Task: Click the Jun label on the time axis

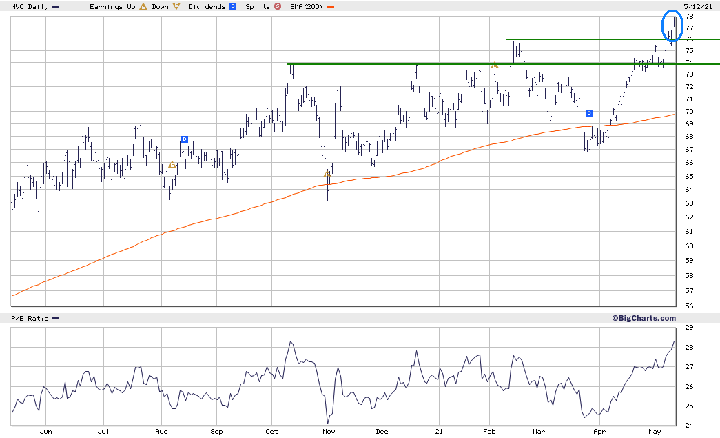Action: [x=46, y=432]
